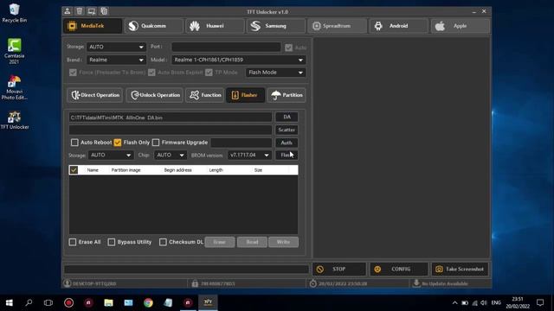Image resolution: width=554 pixels, height=311 pixels.
Task: Click the No Update Available download icon
Action: click(x=416, y=283)
